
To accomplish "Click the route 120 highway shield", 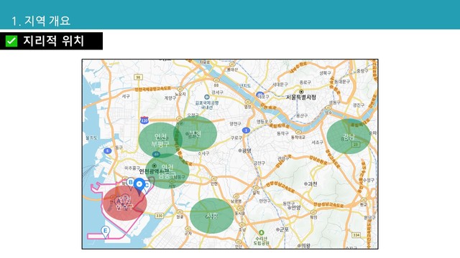I will (x=144, y=120).
